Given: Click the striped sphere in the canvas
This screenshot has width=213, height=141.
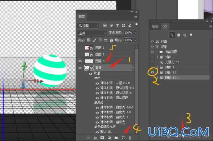Looking at the screenshot, I should click(50, 70).
